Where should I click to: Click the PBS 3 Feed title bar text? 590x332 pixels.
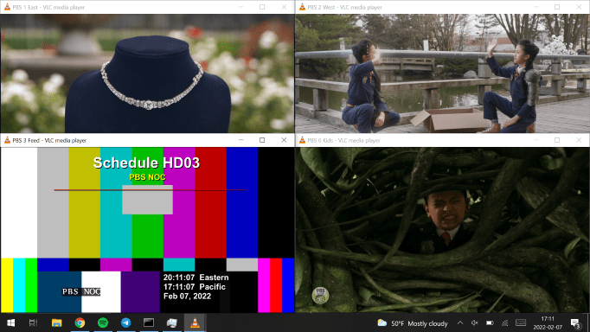click(x=49, y=140)
